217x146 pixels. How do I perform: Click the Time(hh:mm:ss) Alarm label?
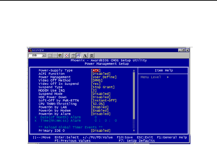(61, 121)
